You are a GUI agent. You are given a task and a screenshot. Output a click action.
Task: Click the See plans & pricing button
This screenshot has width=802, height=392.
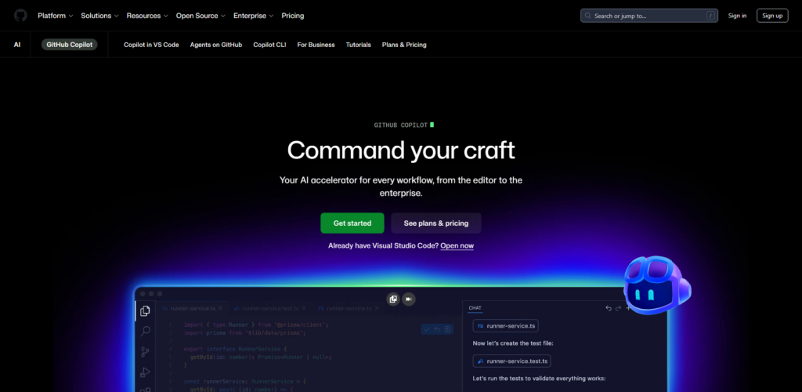tap(436, 223)
